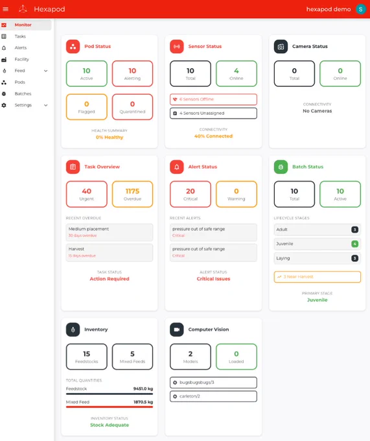Screen dimensions: 370x441
Task: Open Batches from the sidebar
Action: (25, 93)
